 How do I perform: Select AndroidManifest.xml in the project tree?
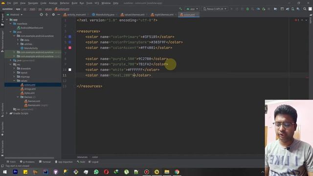coord(30,28)
